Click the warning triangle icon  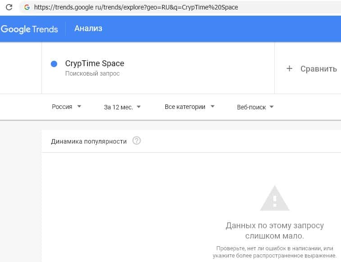pos(274,198)
